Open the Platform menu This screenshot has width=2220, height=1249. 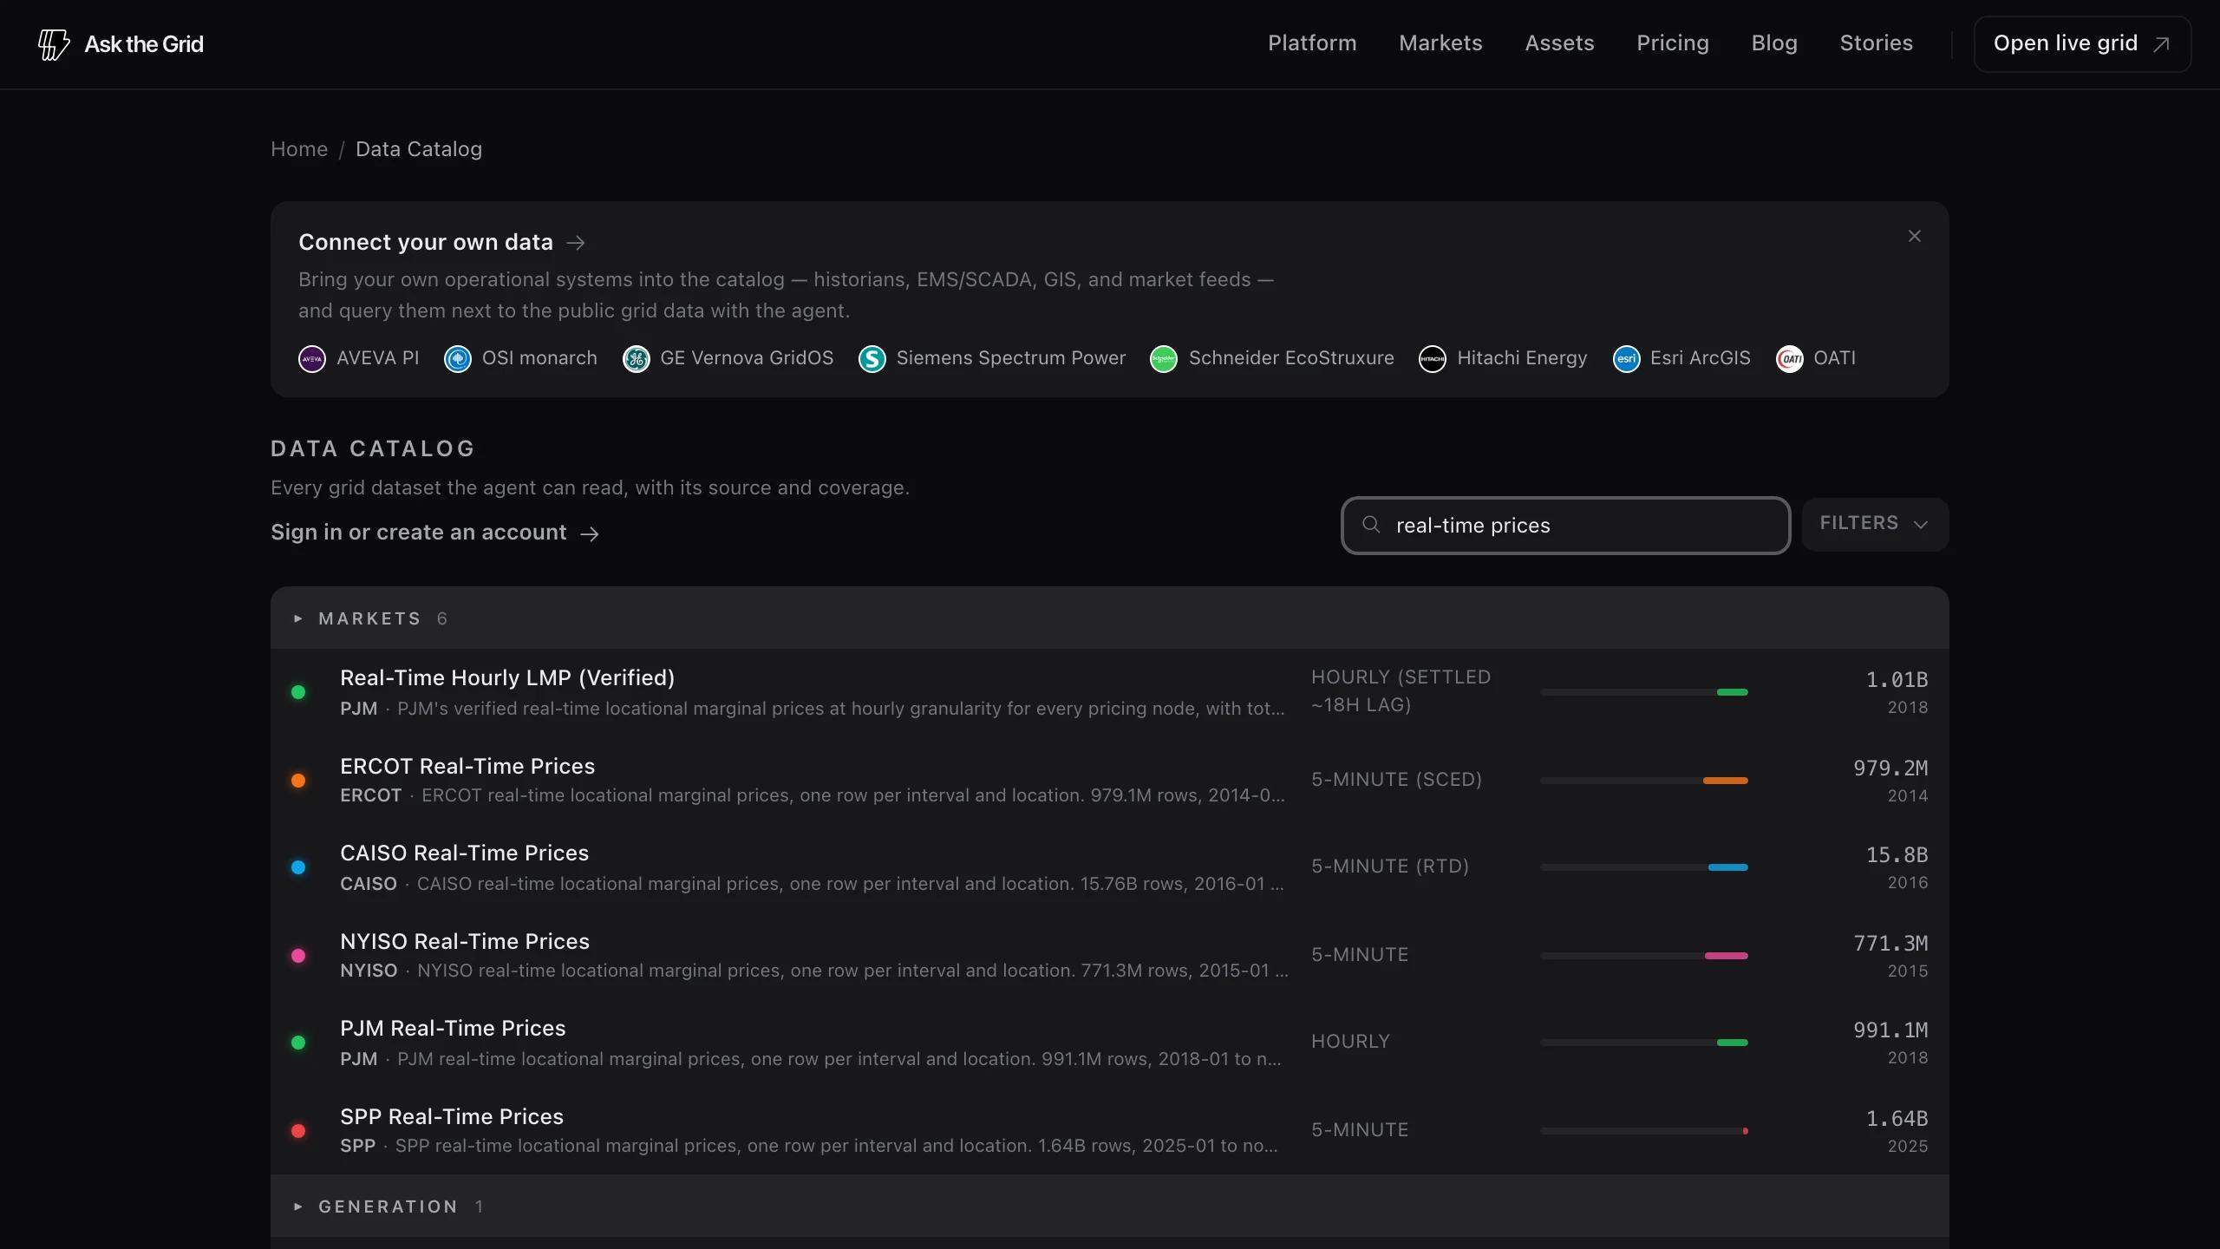point(1312,43)
